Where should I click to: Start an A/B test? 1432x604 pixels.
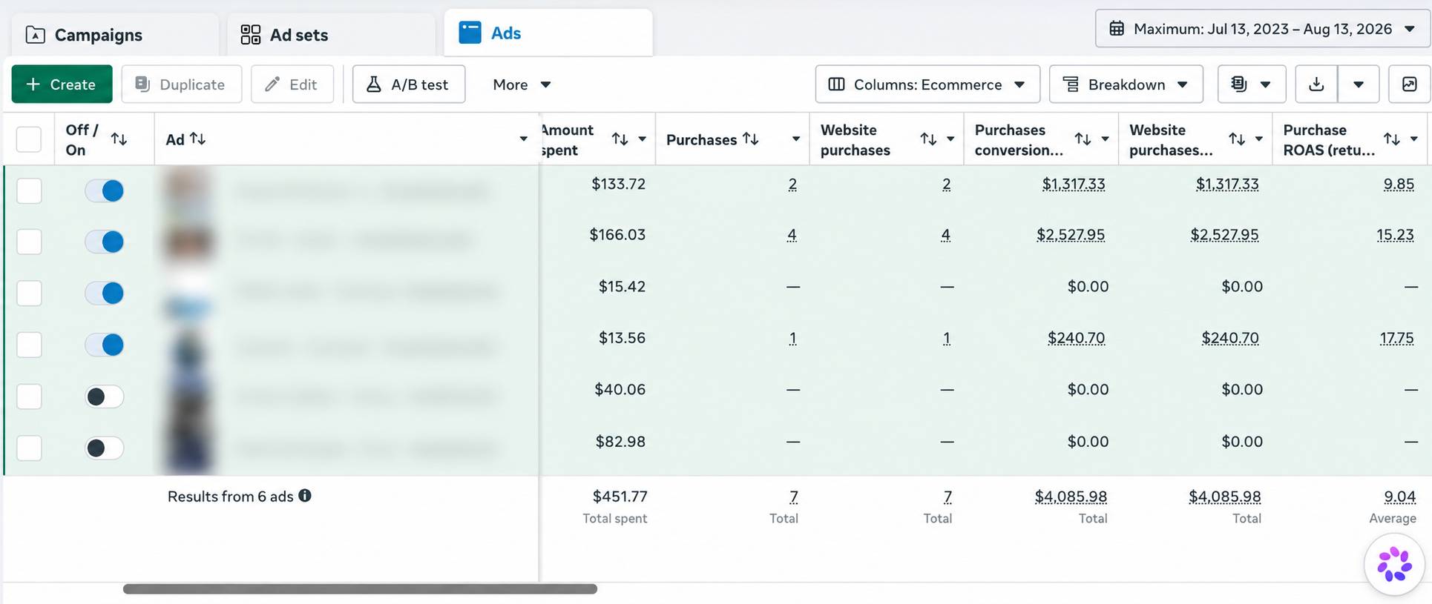tap(408, 84)
